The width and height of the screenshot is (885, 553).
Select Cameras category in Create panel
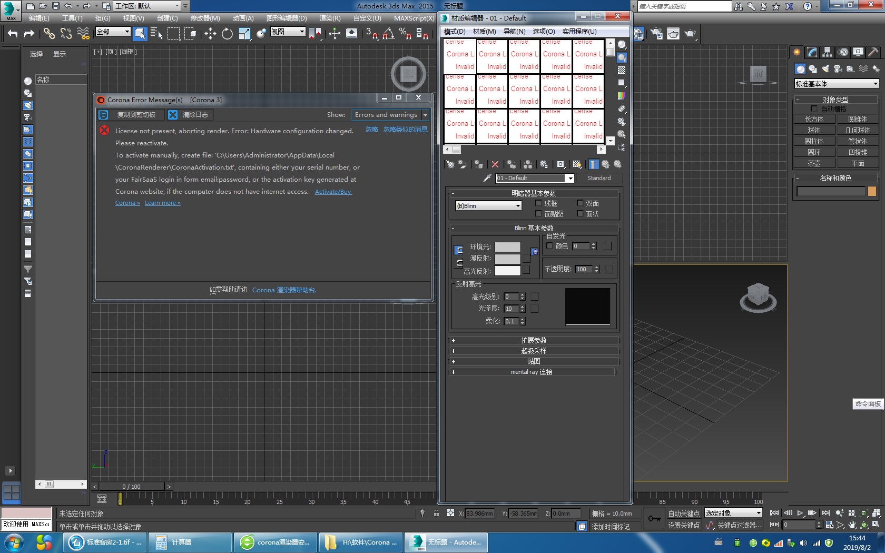coord(838,69)
